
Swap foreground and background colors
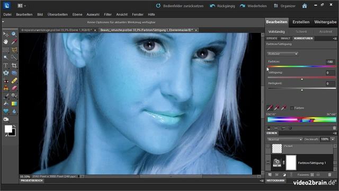pos(14,126)
